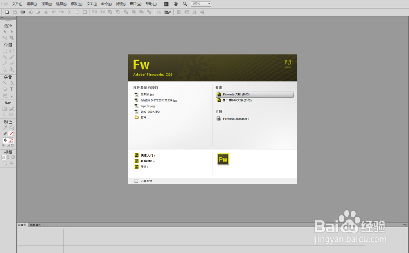Screen dimensions: 409x253
Task: Select the Marquee tool
Action: pos(5,51)
